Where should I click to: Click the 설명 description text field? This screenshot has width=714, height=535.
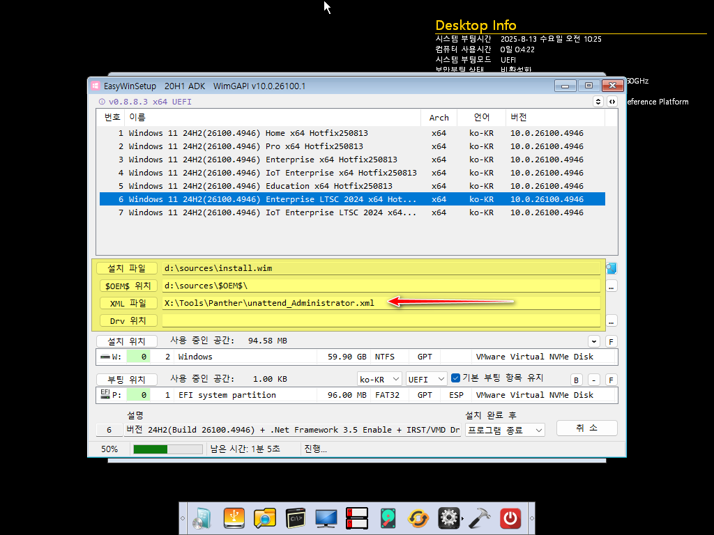click(x=292, y=430)
